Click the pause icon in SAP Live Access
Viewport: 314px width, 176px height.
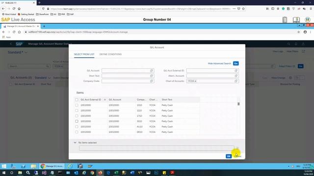click(x=308, y=20)
